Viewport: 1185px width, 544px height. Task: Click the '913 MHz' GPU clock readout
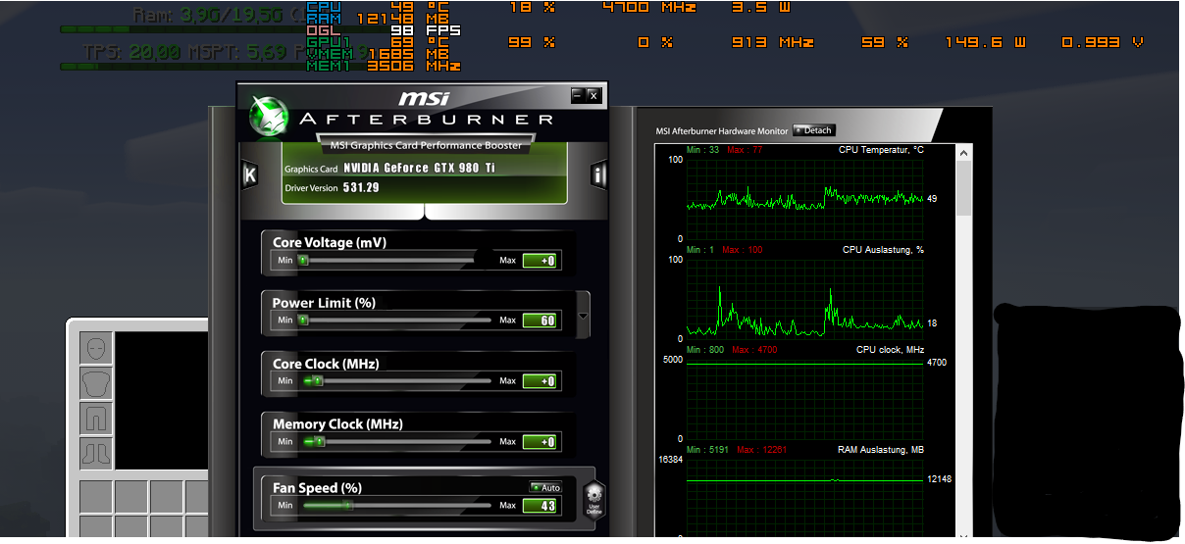[773, 43]
